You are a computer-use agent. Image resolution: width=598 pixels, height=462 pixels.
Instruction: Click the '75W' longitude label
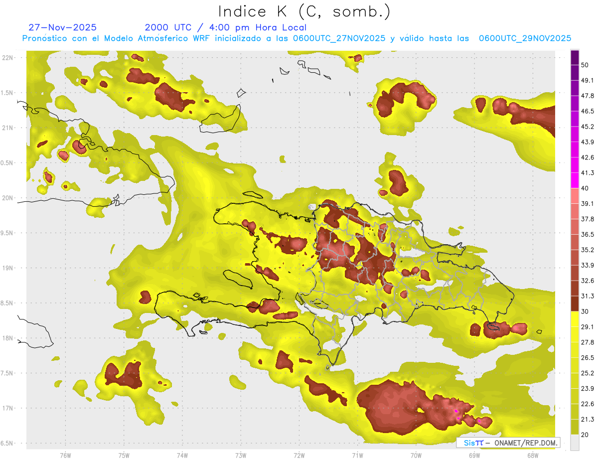124,455
